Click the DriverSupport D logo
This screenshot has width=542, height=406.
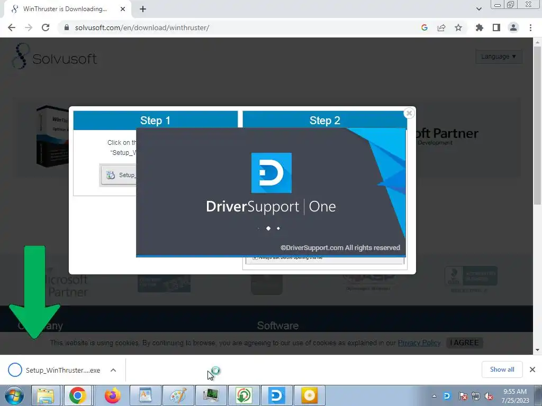tap(272, 173)
